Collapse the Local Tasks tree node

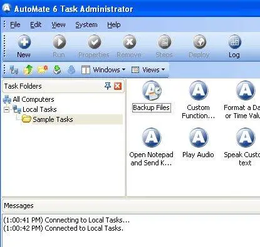(x=7, y=109)
